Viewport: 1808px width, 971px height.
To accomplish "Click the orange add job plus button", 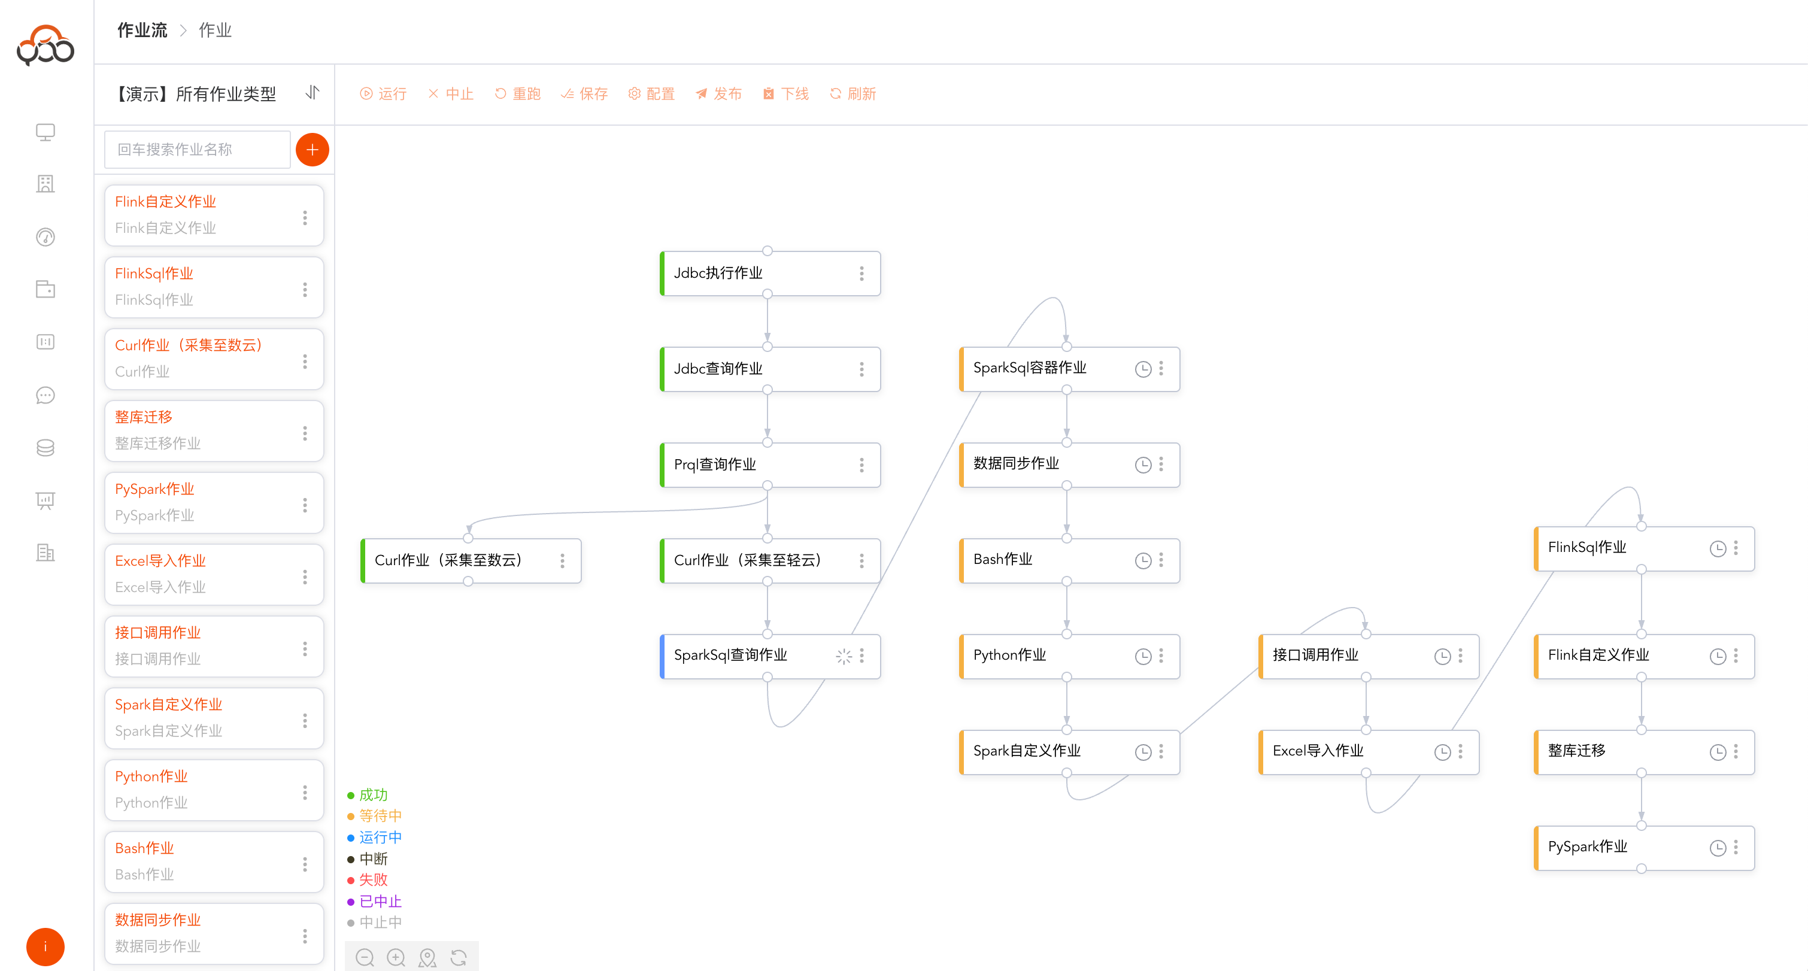I will coord(313,150).
